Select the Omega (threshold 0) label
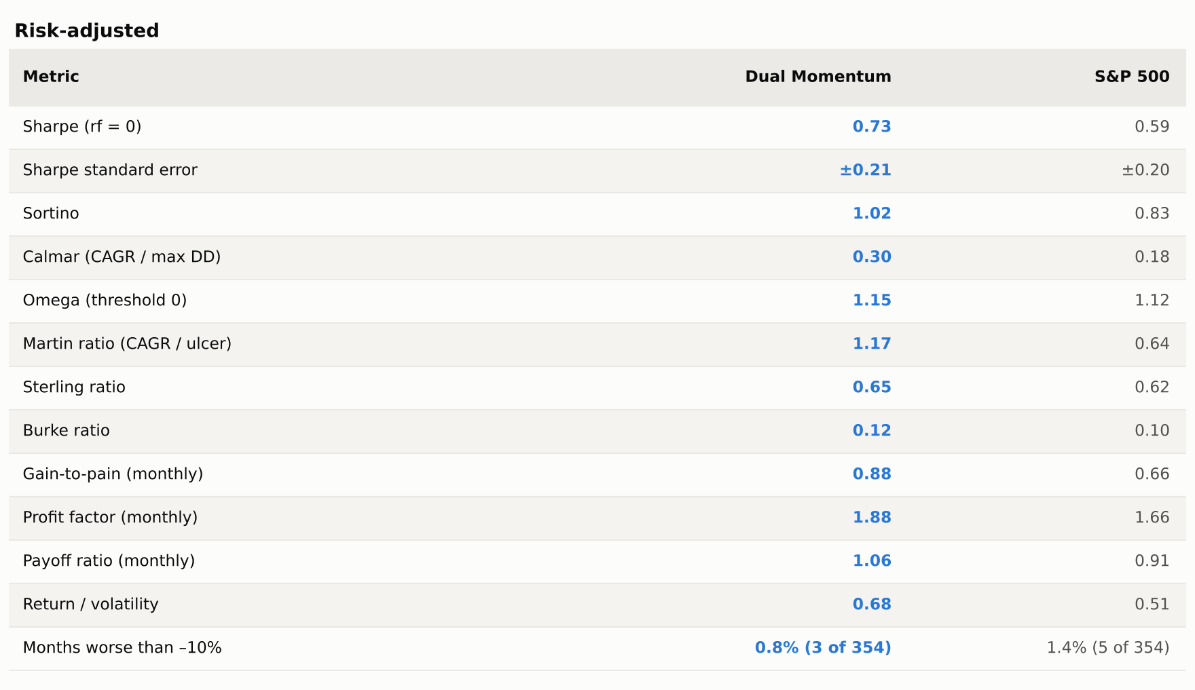 tap(105, 301)
